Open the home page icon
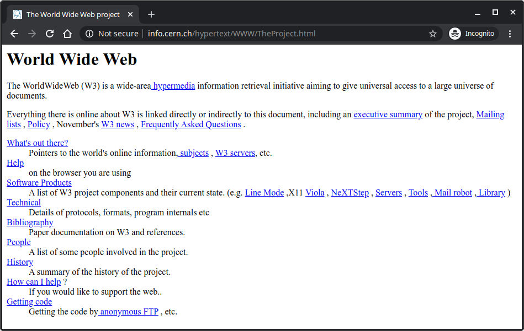The width and height of the screenshot is (524, 331). 67,34
